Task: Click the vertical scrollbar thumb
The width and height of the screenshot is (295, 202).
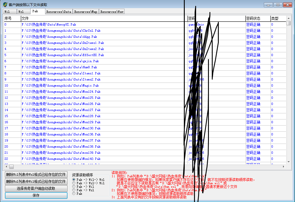Action: pos(288,23)
